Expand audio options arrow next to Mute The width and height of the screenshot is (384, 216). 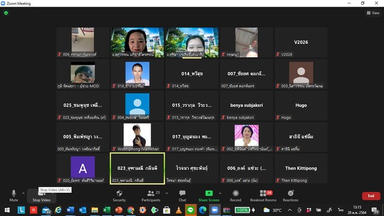tap(23, 193)
